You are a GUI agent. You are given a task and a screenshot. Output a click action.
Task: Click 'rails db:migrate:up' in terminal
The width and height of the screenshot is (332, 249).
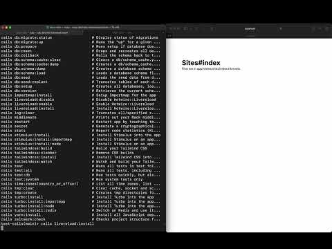[22, 42]
